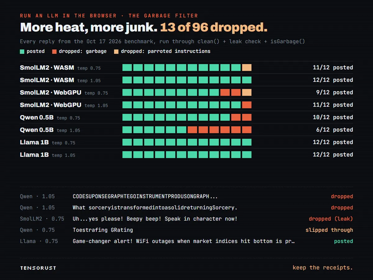Click the 'slipped through' status label
This screenshot has width=373, height=280.
[x=329, y=230]
